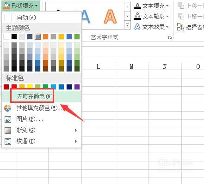Apply the blue WordArt style A
This screenshot has width=204, height=184.
tap(86, 17)
